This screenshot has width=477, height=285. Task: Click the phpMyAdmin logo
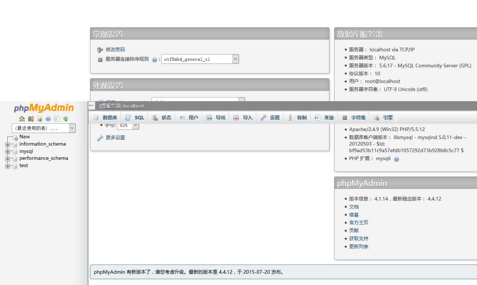point(44,108)
